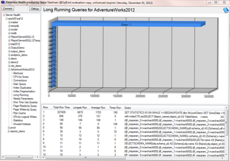Collapse the xps420\sql12 server node

pyautogui.click(x=6, y=19)
